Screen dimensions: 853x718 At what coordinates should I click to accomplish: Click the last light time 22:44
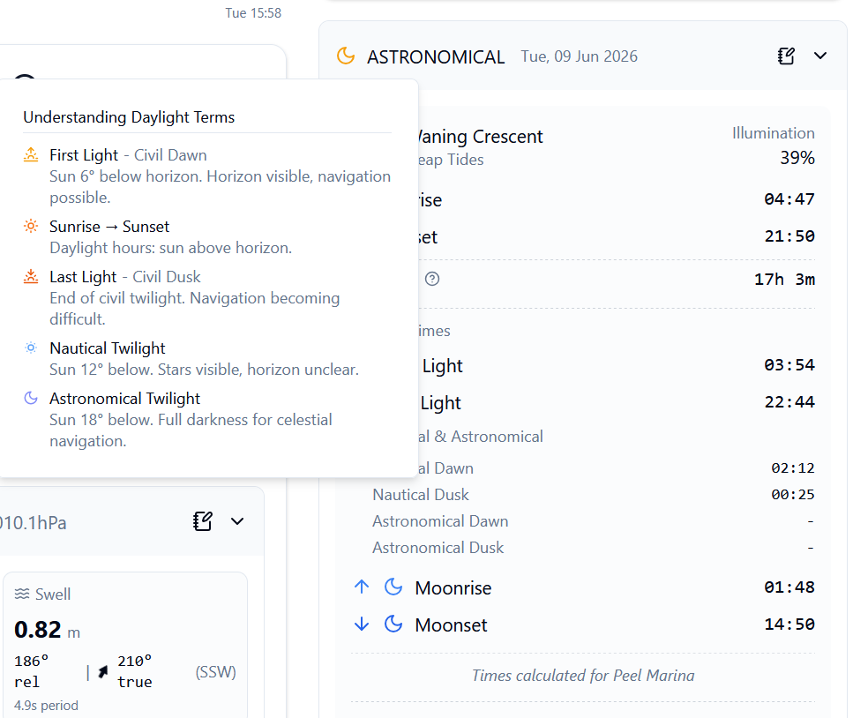click(789, 402)
